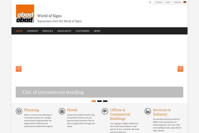Image resolution: width=199 pixels, height=133 pixels.
Task: Click the Offices signpost icon
Action: point(105,111)
